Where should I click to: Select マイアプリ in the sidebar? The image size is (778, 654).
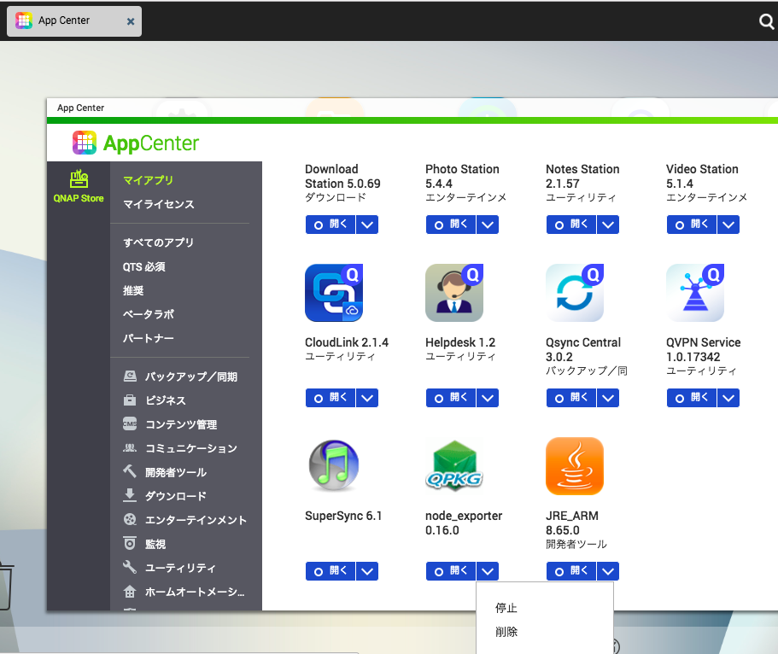(148, 180)
